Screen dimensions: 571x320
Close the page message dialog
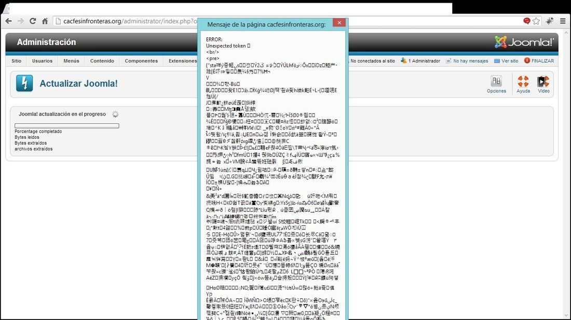(339, 22)
